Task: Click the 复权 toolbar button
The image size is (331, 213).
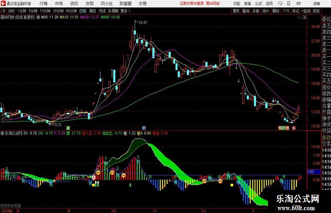Action: coord(236,11)
